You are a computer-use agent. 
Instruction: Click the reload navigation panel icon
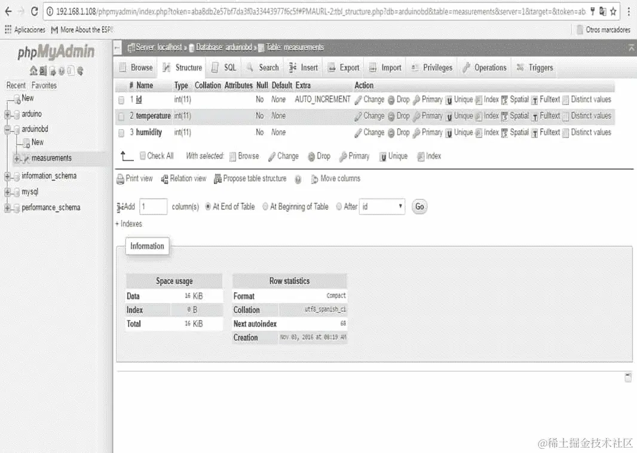(80, 71)
